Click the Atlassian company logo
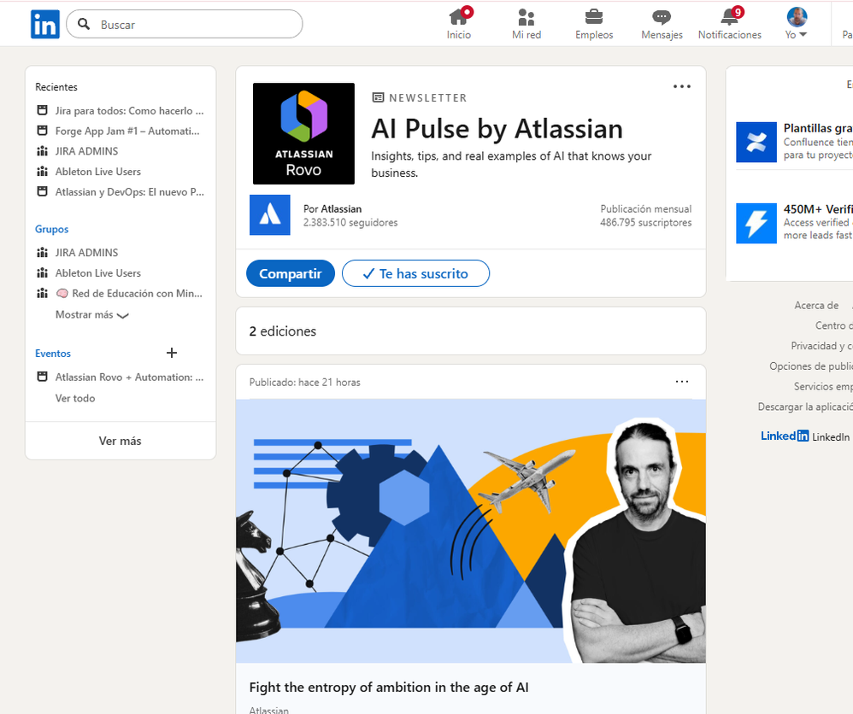853x714 pixels. point(270,215)
